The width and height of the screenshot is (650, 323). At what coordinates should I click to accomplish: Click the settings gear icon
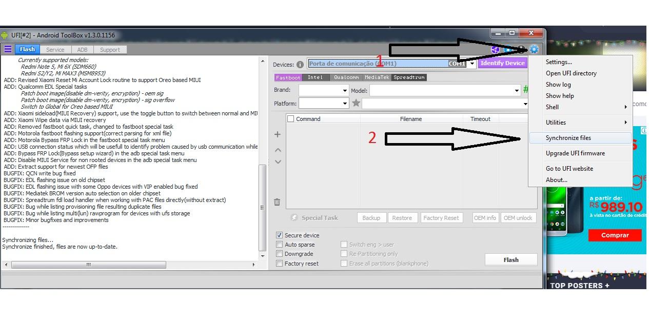click(x=534, y=49)
